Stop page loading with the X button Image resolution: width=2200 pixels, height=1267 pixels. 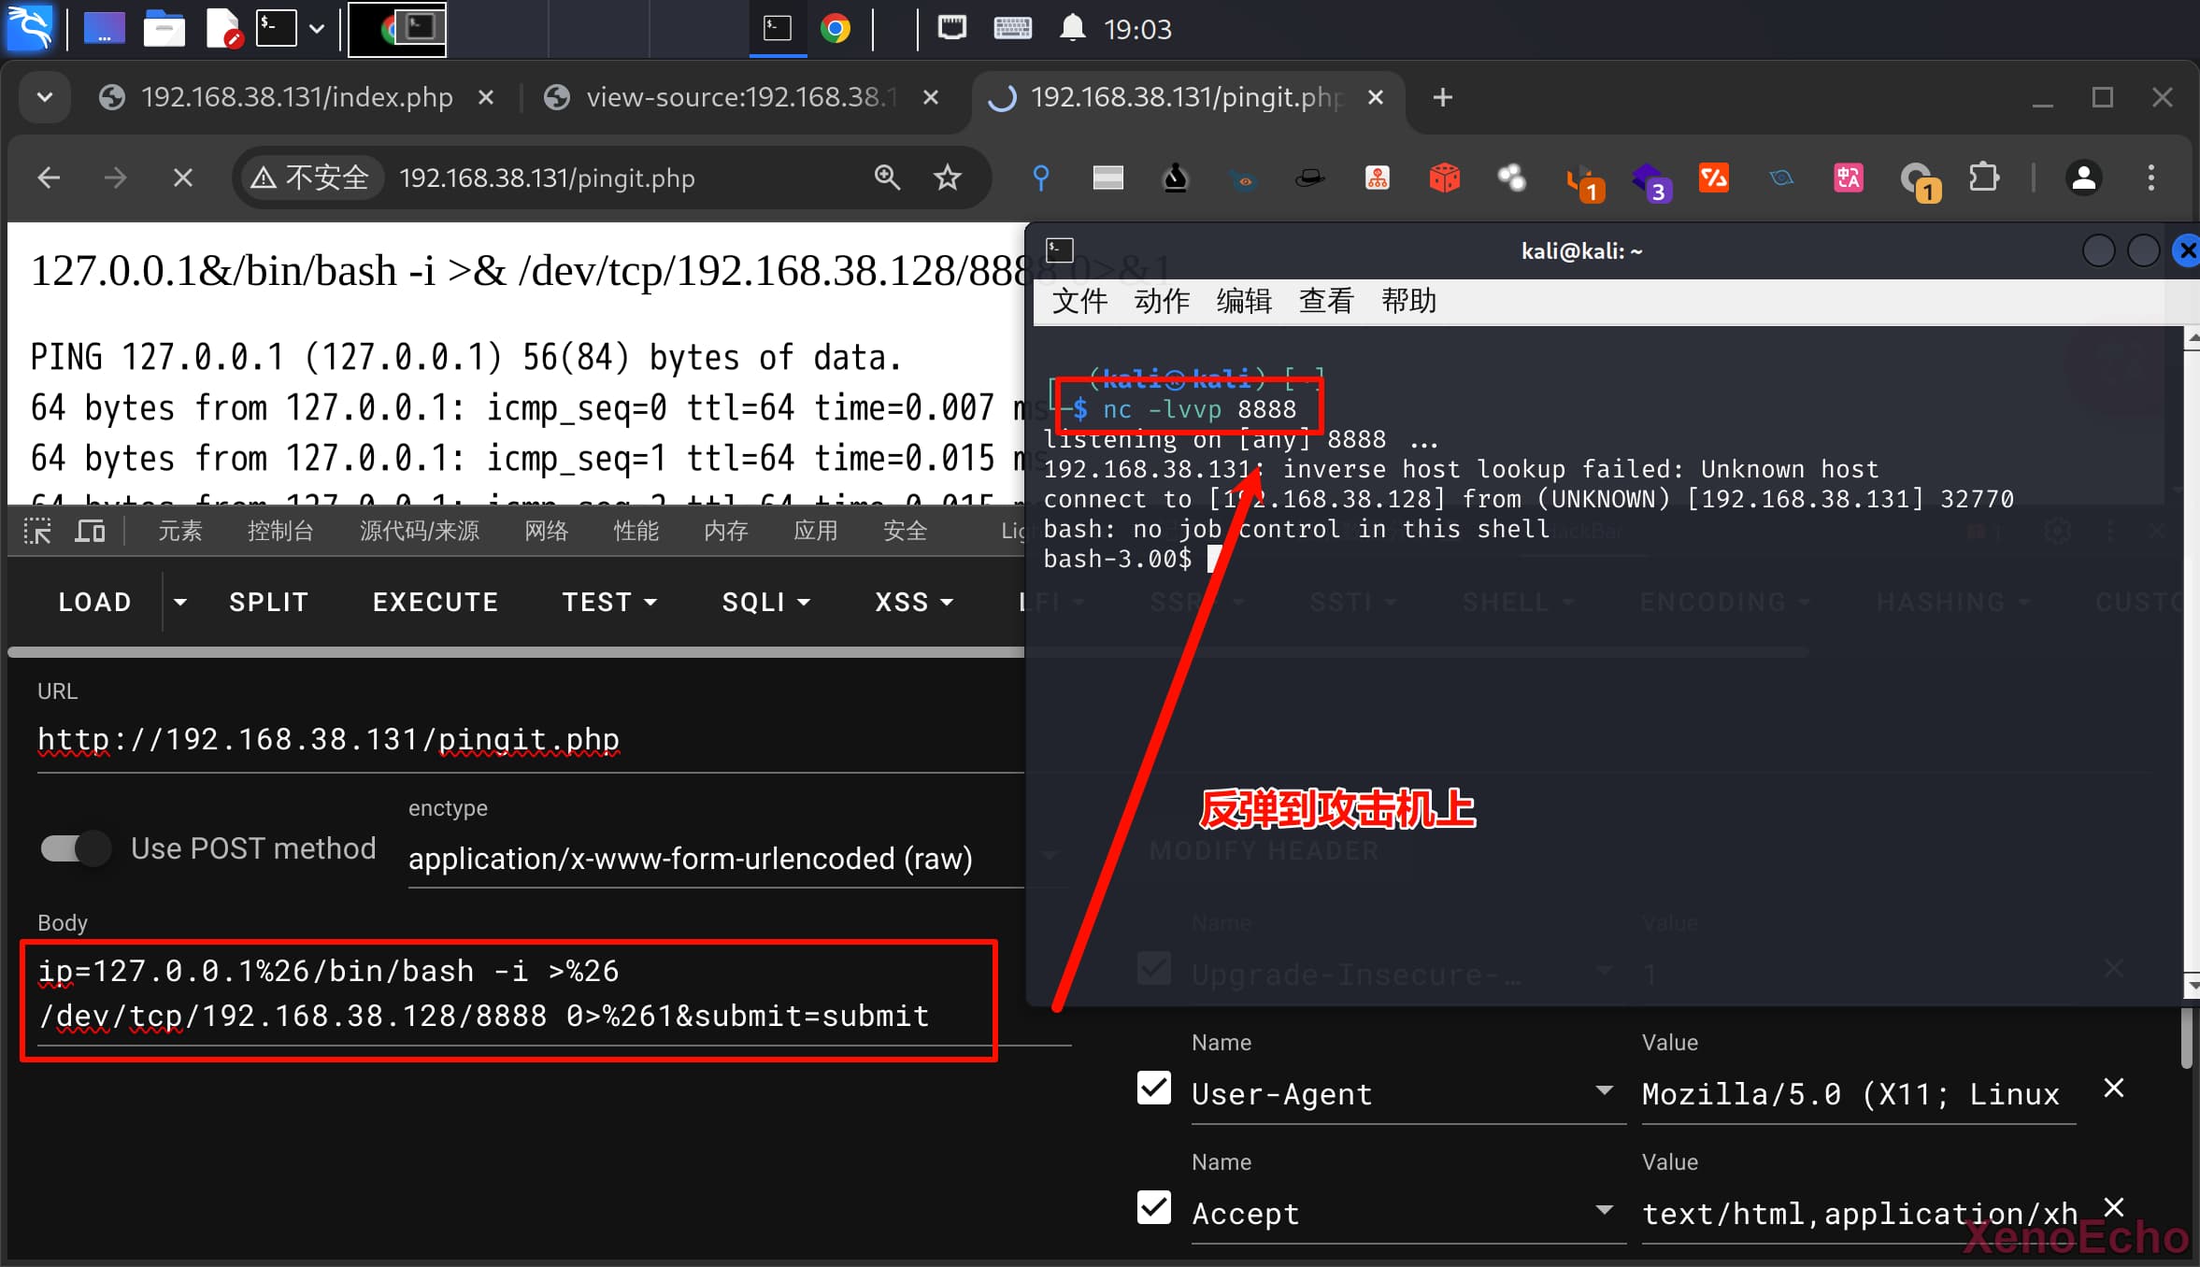(183, 178)
